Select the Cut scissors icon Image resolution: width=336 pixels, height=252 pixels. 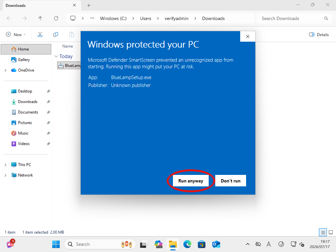coord(40,34)
